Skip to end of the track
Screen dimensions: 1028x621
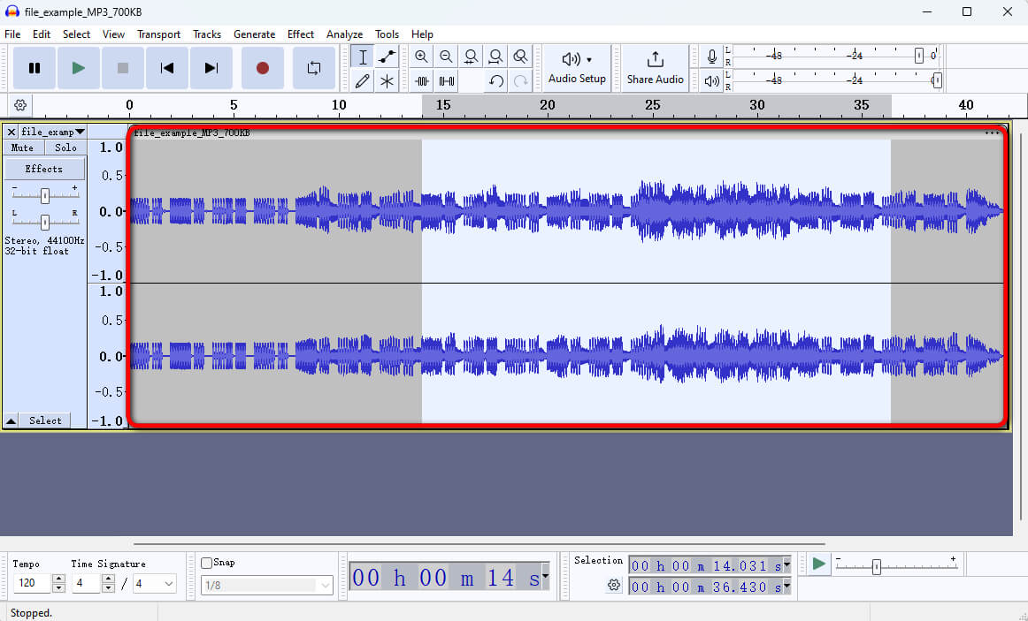pyautogui.click(x=211, y=68)
